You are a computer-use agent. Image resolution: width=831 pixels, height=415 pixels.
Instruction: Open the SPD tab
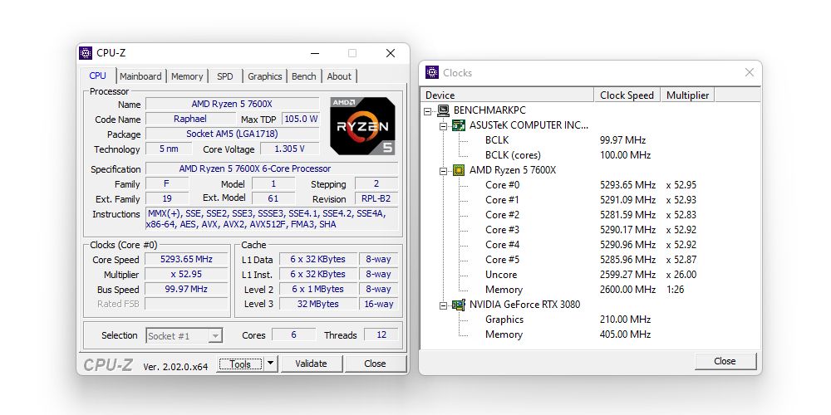coord(225,76)
